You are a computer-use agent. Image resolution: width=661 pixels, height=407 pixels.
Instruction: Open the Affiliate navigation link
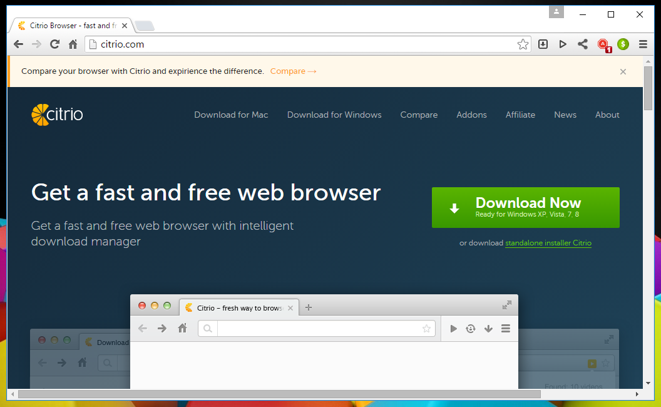(x=520, y=115)
